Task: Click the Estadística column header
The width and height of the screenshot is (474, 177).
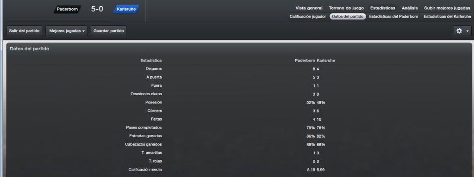Action: pos(151,61)
